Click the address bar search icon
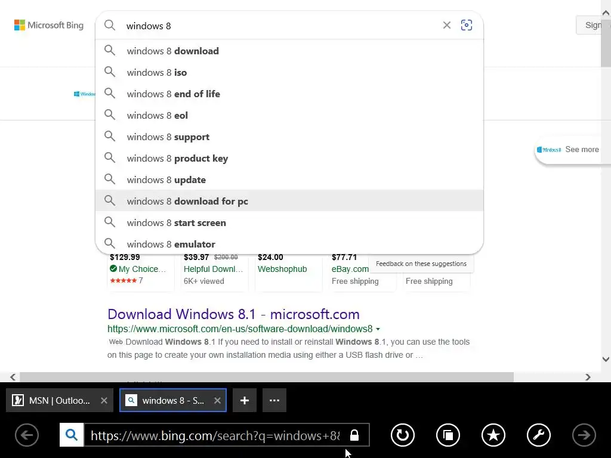611x458 pixels. coord(72,435)
